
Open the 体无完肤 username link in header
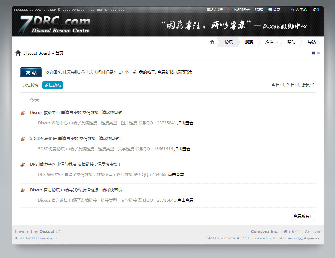214,10
